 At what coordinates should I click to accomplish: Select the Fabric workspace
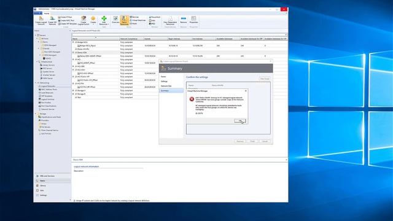(x=52, y=180)
